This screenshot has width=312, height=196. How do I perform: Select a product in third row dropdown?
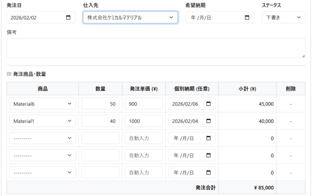[43, 138]
